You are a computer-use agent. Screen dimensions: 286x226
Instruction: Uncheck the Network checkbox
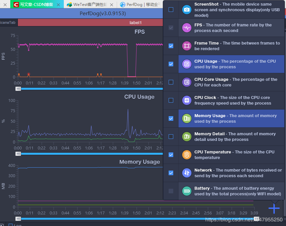click(x=171, y=173)
